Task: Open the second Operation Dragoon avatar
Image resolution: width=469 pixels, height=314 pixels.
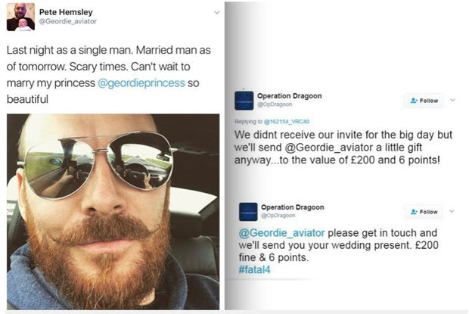Action: point(248,212)
